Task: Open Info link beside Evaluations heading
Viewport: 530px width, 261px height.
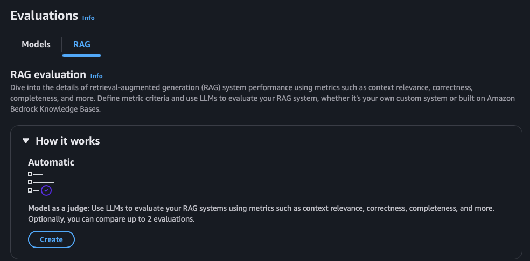Action: click(x=88, y=18)
